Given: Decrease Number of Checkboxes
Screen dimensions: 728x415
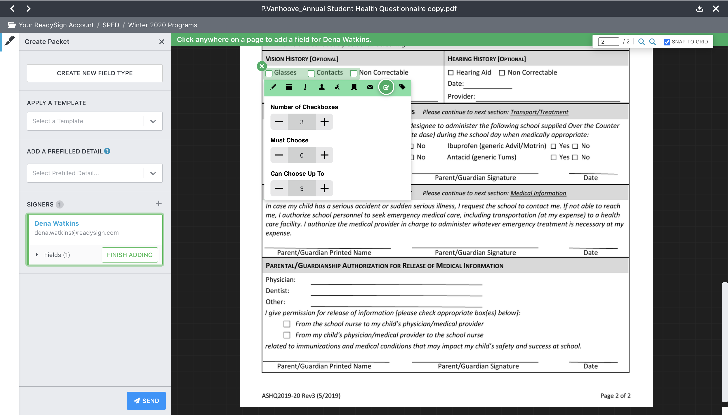Looking at the screenshot, I should (x=279, y=122).
